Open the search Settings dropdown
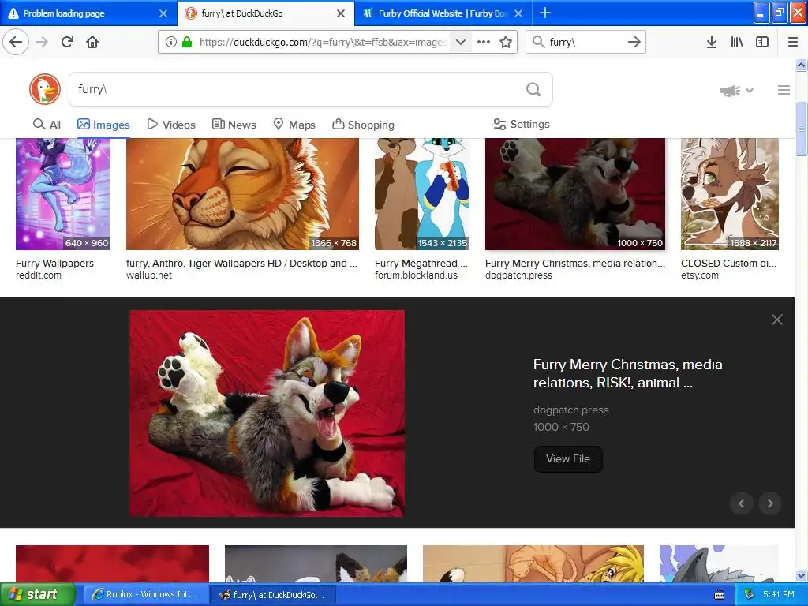 pos(522,124)
